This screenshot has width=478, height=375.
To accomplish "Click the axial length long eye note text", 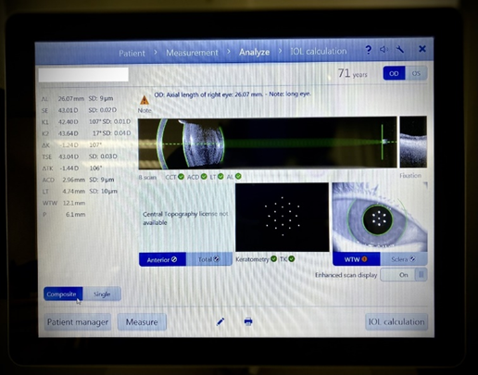I will 233,94.
